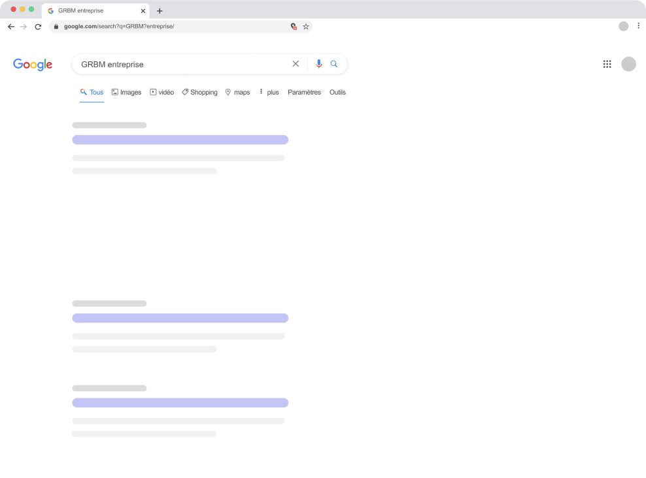Go back with the browser back arrow
This screenshot has height=478, width=646.
coord(11,27)
